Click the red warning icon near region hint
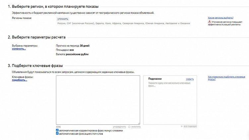This screenshot has height=140, width=249. click(x=210, y=22)
